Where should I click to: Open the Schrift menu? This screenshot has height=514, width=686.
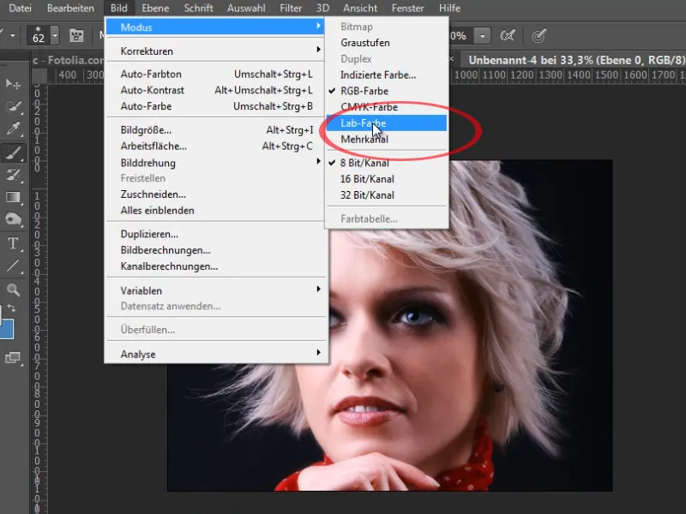(x=198, y=8)
